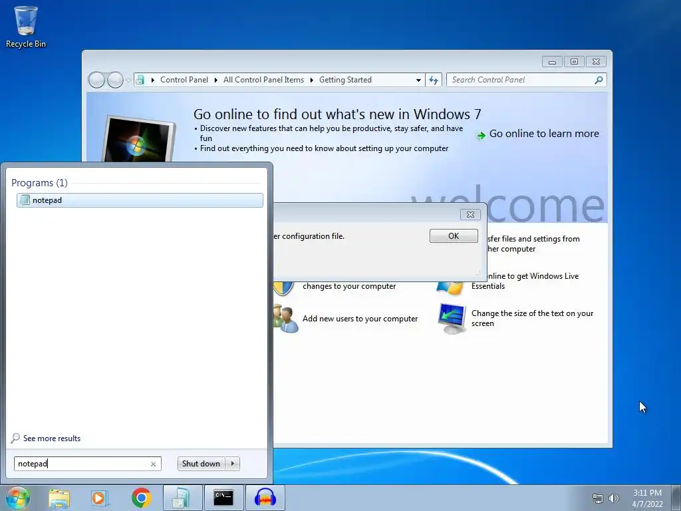Open the Audacity headphones taskbar icon
Viewport: 681px width, 511px height.
265,498
